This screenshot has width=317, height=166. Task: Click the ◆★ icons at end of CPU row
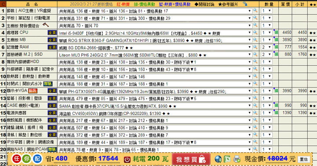pyautogui.click(x=313, y=33)
